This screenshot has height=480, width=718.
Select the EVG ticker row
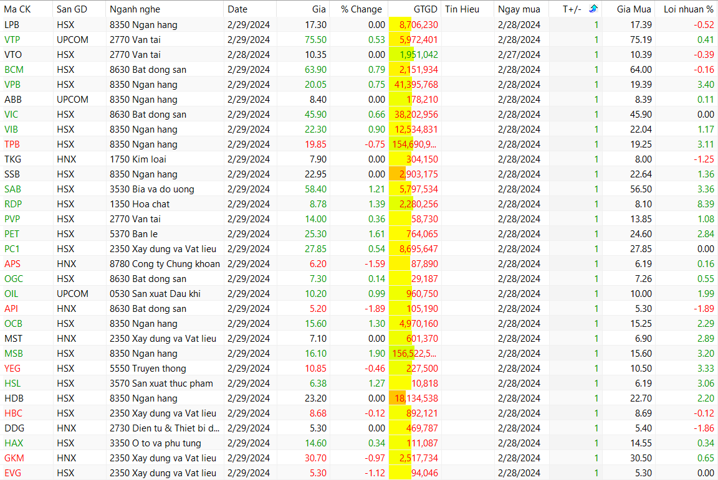coord(12,473)
